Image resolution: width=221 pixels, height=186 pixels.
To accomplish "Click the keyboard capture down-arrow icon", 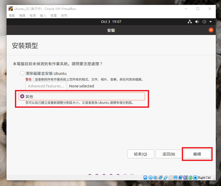I will pyautogui.click(x=195, y=178).
